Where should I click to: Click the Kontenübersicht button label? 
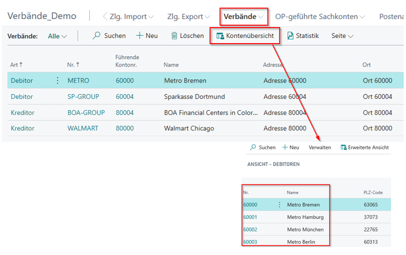[x=250, y=36]
